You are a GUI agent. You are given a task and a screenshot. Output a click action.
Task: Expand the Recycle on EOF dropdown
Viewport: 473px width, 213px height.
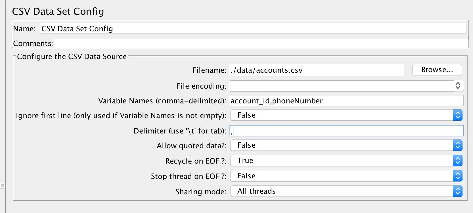point(346,160)
